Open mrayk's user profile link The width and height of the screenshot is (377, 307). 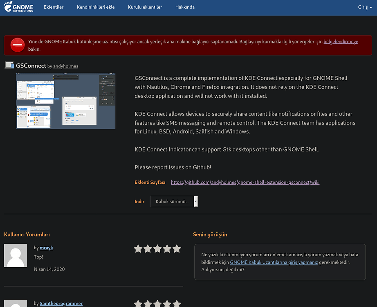46,248
